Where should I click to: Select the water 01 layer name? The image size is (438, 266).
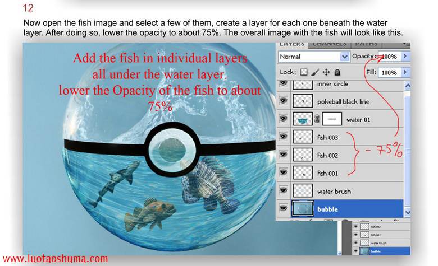pyautogui.click(x=358, y=120)
